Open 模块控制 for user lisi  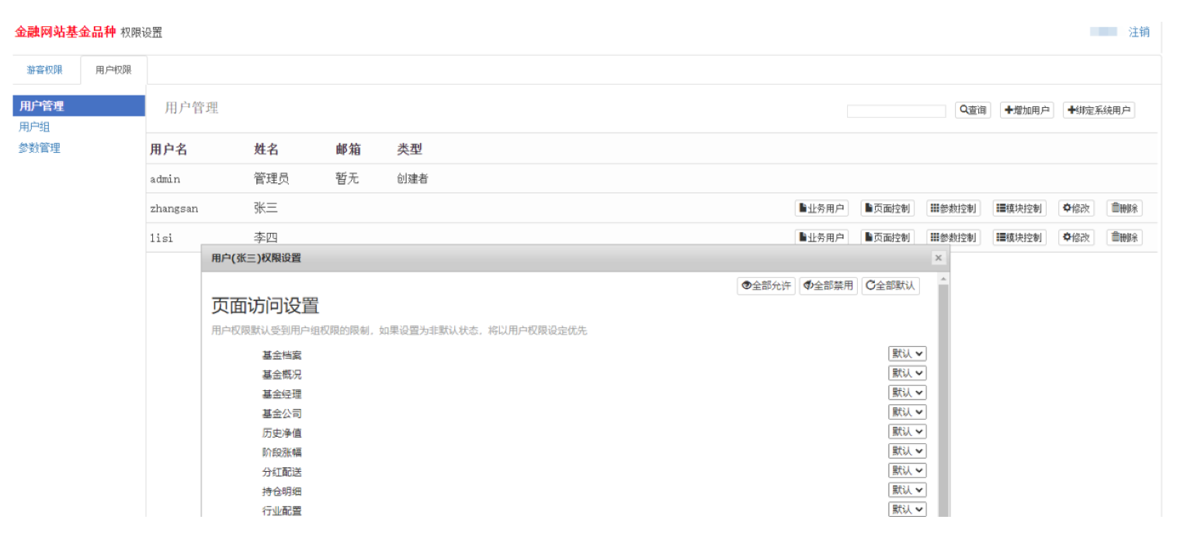(1019, 237)
